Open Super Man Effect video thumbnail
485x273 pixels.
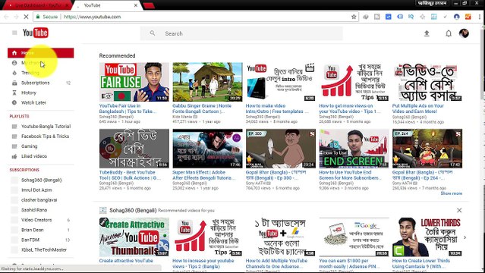(x=207, y=149)
